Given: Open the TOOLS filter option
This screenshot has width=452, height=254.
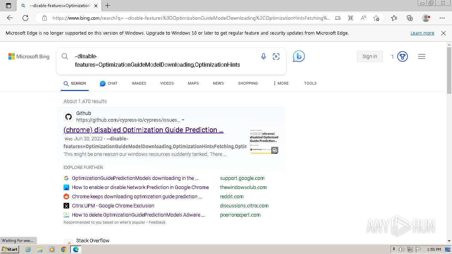Looking at the screenshot, I should (x=310, y=83).
